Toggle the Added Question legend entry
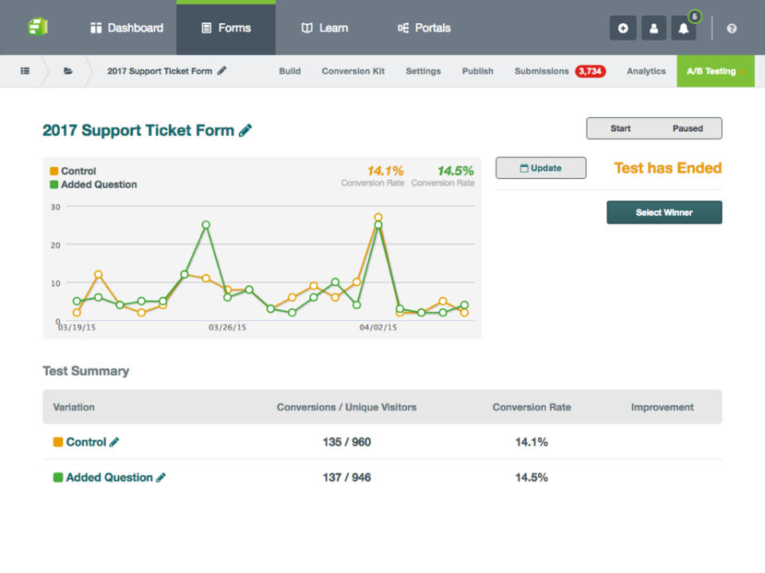 pos(92,183)
